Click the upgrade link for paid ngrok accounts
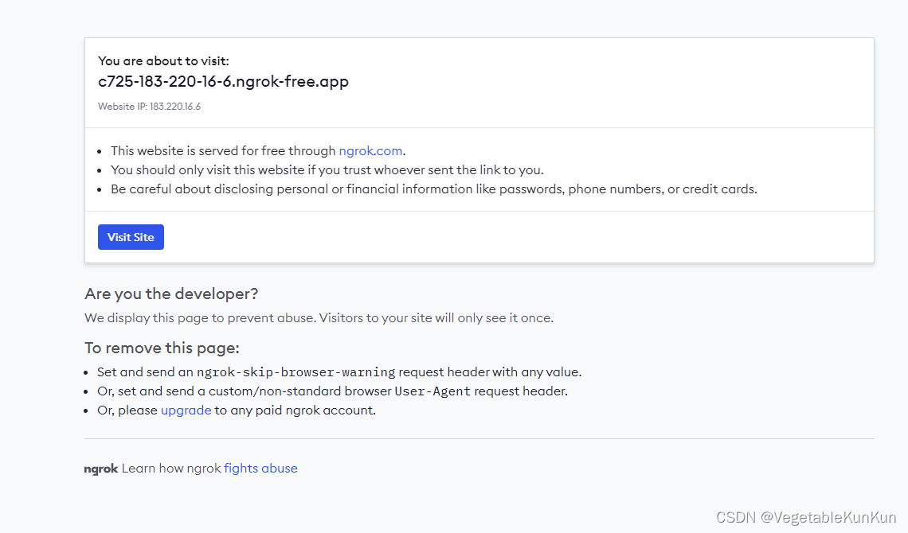Viewport: 908px width, 533px height. pos(186,410)
